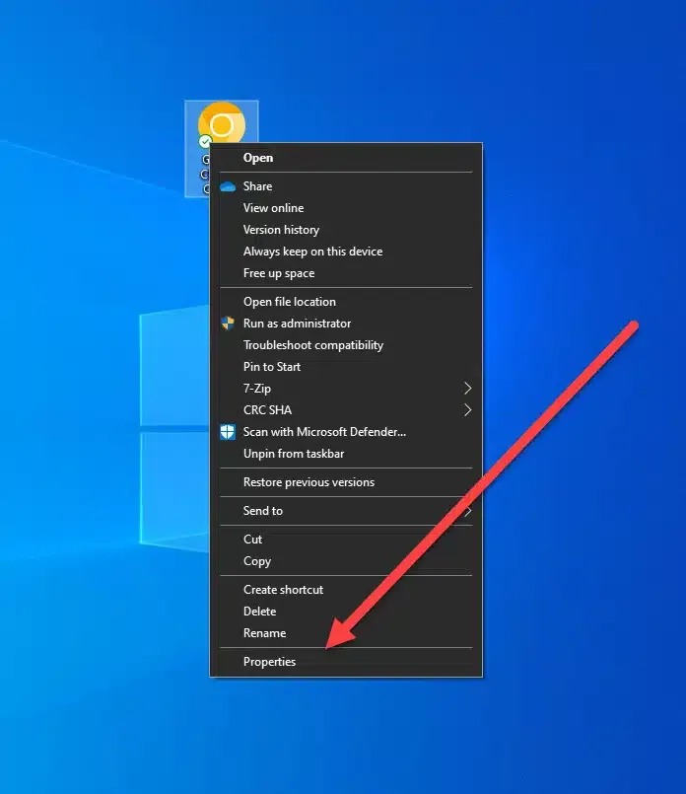Click Unpin from taskbar
Image resolution: width=686 pixels, height=794 pixels.
click(x=294, y=454)
